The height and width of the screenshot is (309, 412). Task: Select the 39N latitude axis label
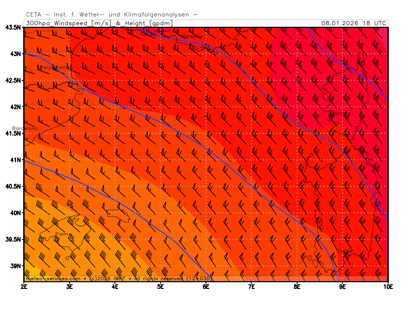tap(14, 266)
